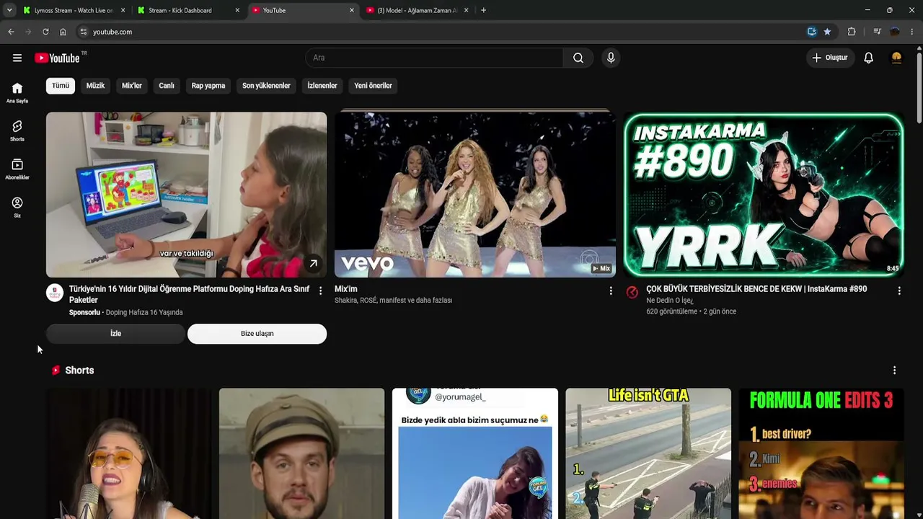This screenshot has width=923, height=519.
Task: Open more options for the Mix'im card
Action: click(611, 290)
